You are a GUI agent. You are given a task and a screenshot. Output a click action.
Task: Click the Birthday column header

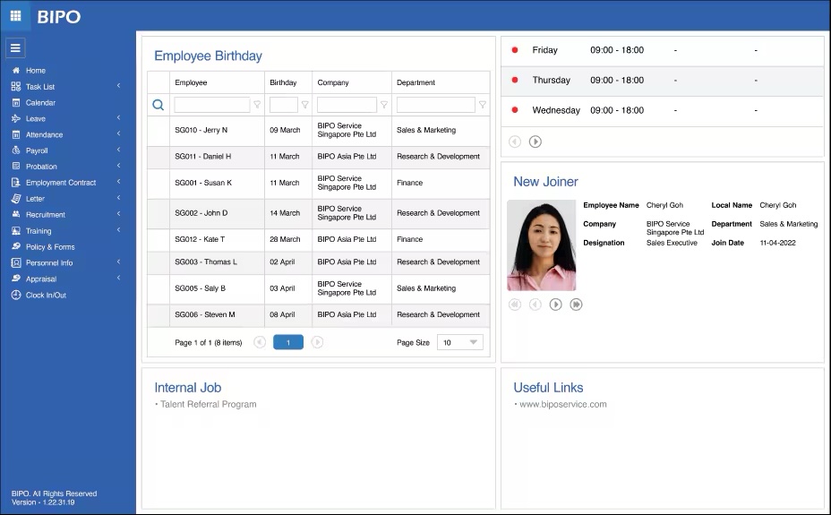(x=288, y=82)
